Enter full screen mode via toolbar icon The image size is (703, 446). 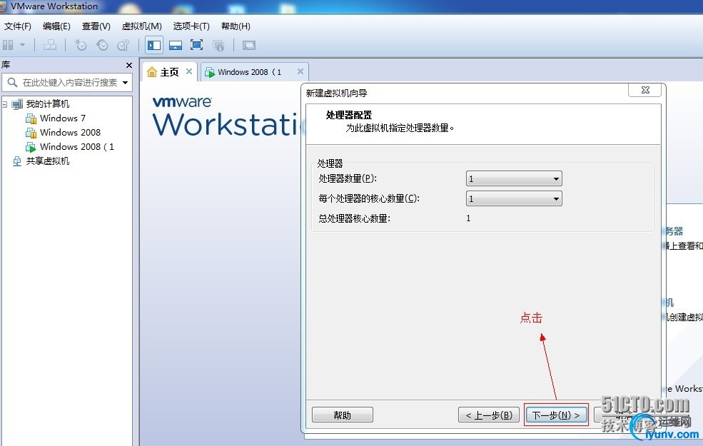pos(196,45)
